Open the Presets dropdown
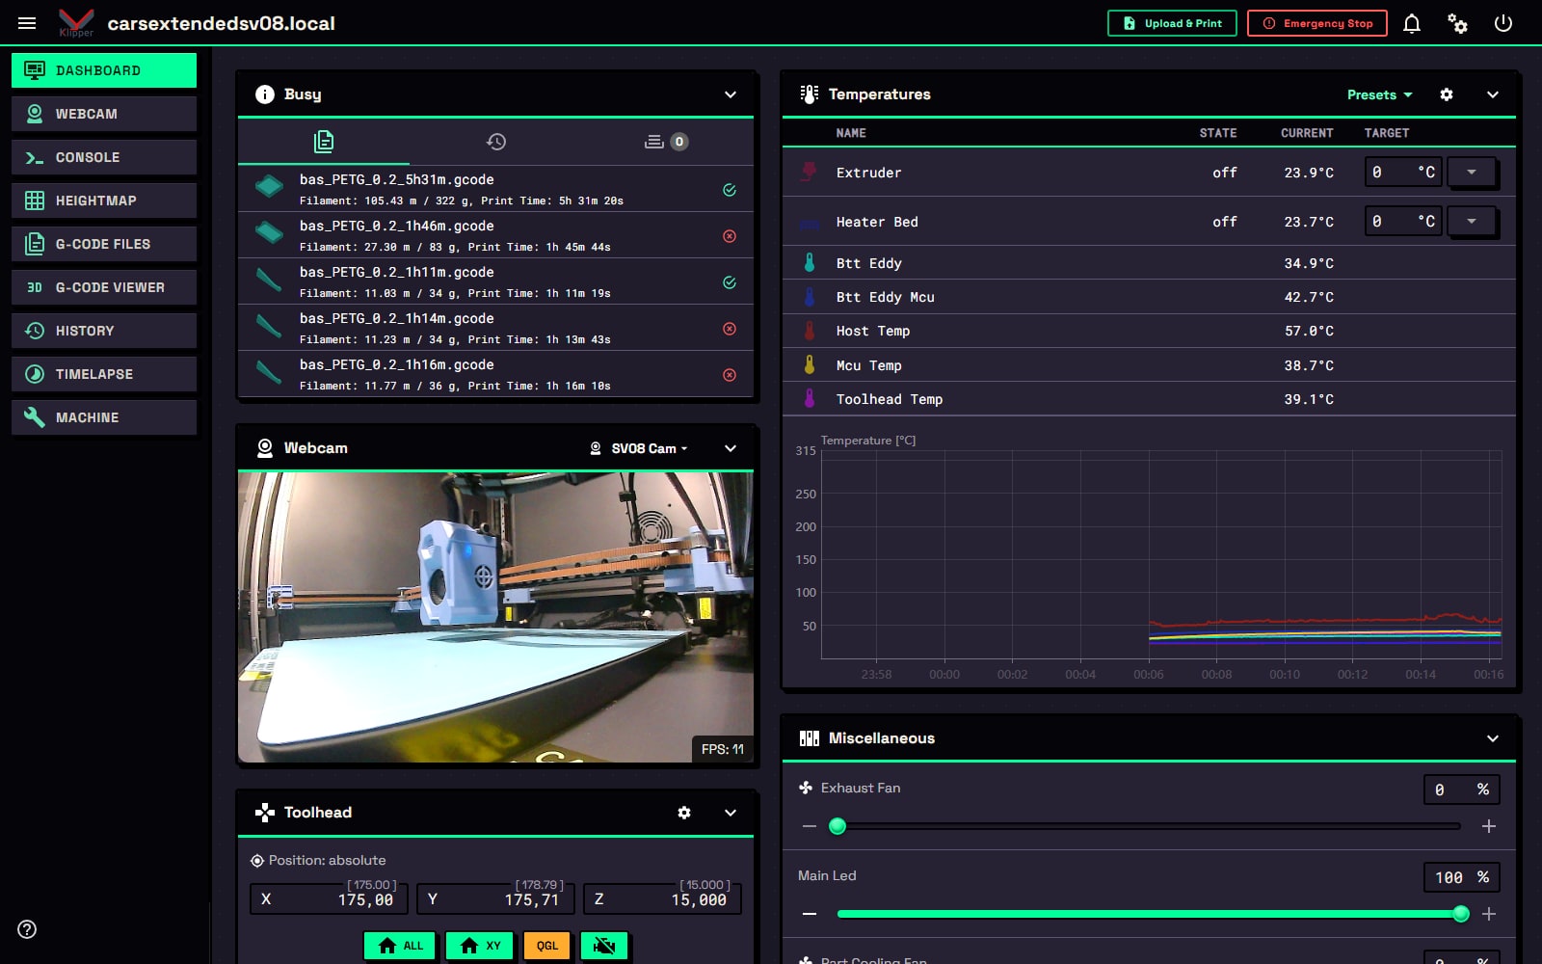Image resolution: width=1542 pixels, height=964 pixels. coord(1380,94)
